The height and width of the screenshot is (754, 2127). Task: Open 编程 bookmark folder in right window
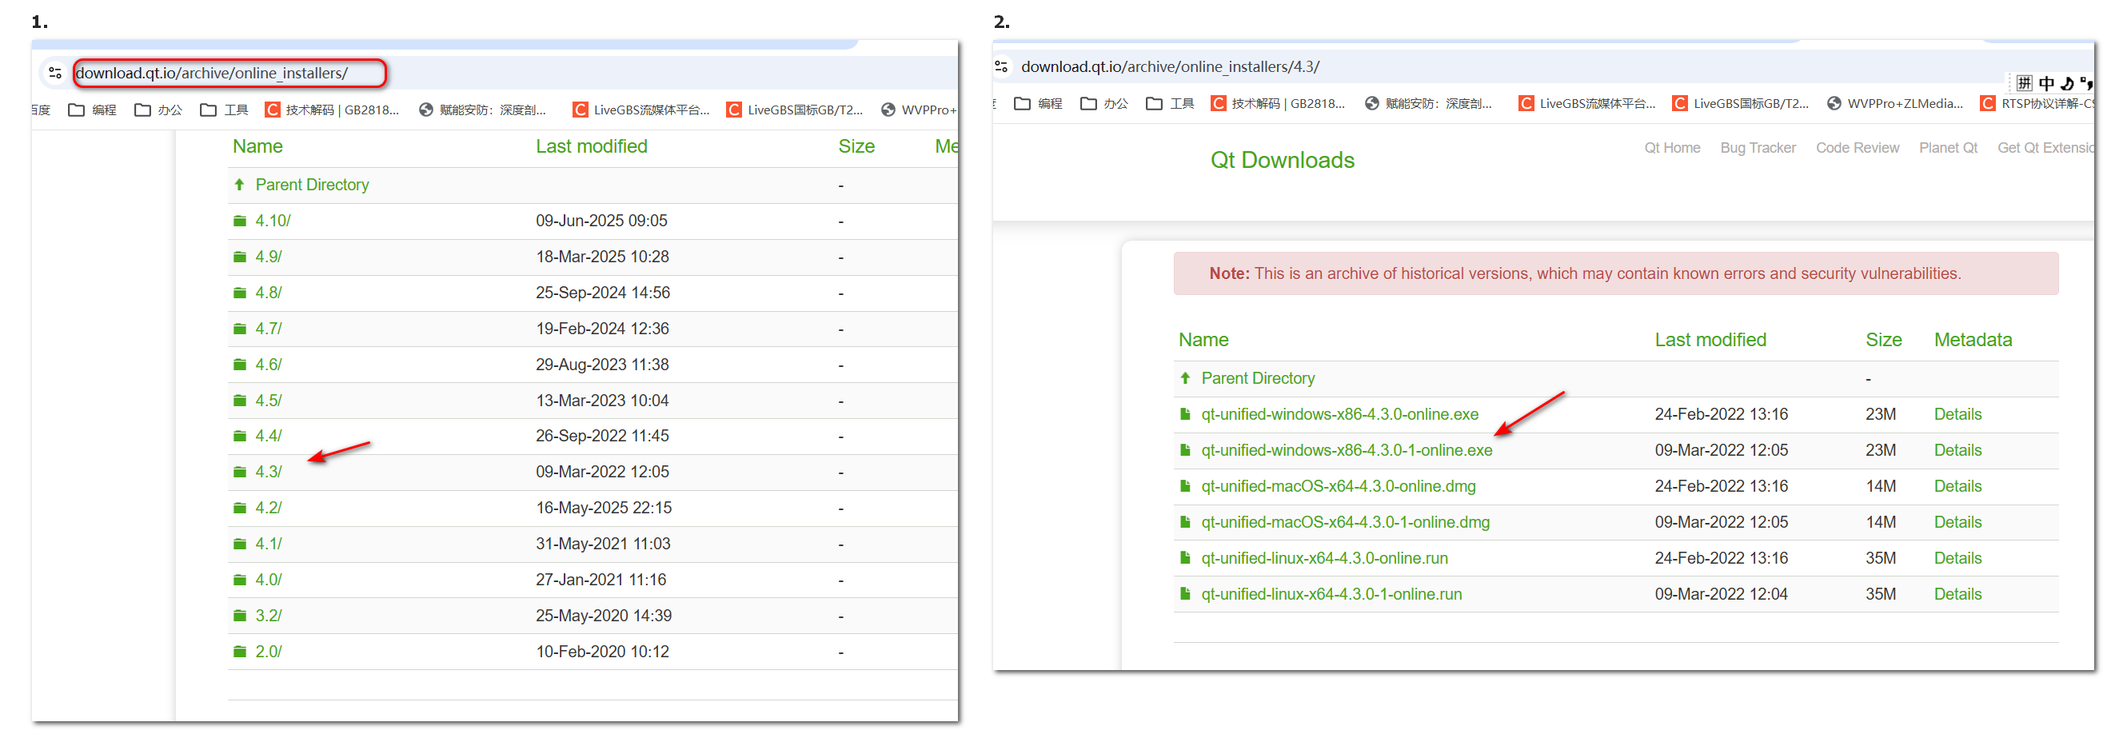coord(1038,103)
